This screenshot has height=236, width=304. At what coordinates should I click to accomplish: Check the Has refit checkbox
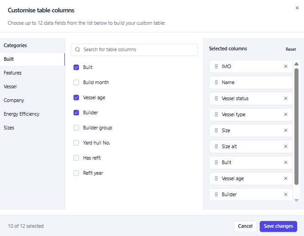click(x=76, y=158)
